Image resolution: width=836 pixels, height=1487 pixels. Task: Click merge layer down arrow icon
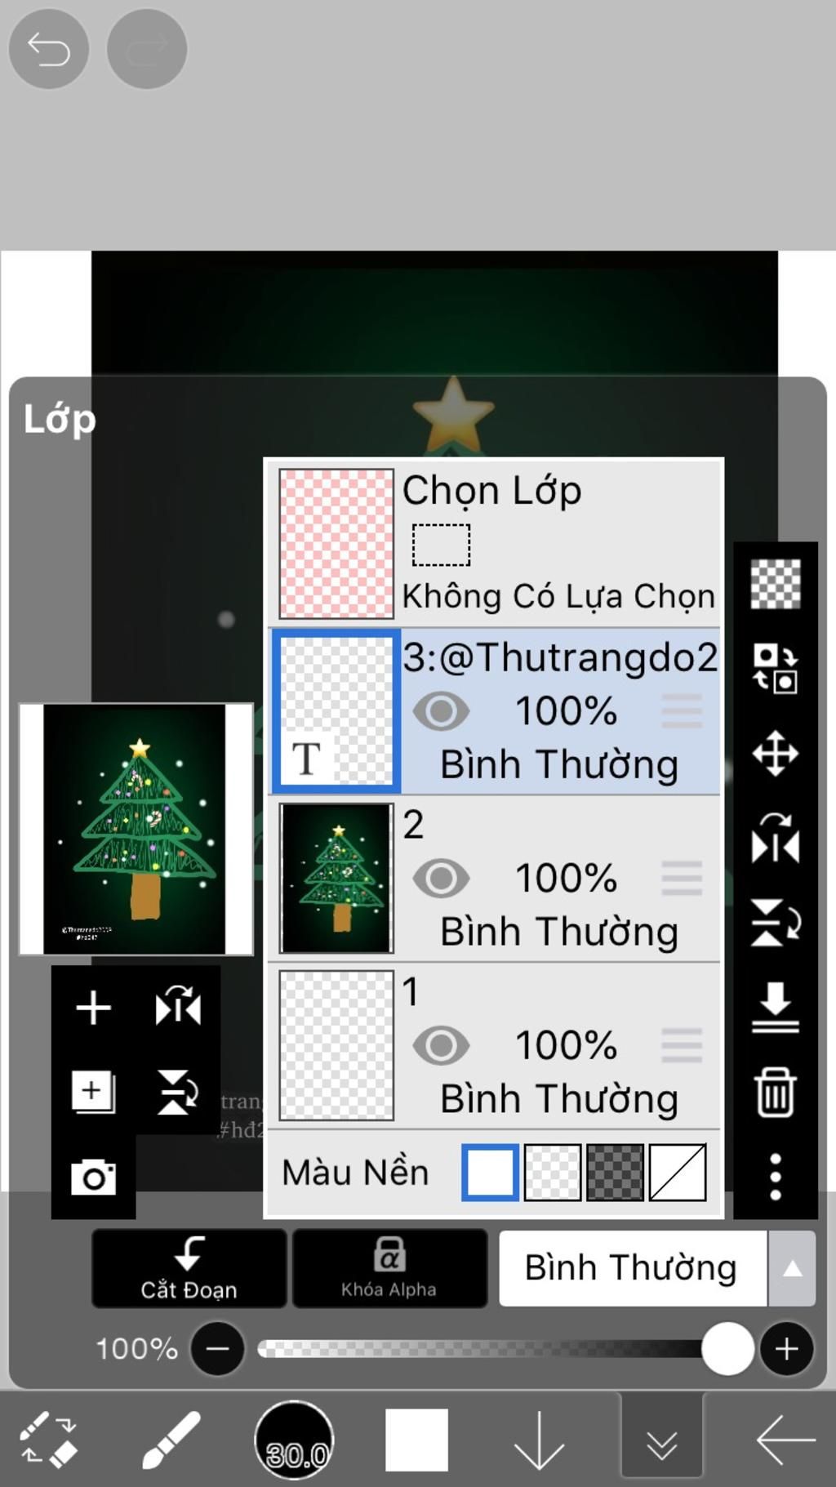pyautogui.click(x=775, y=1007)
